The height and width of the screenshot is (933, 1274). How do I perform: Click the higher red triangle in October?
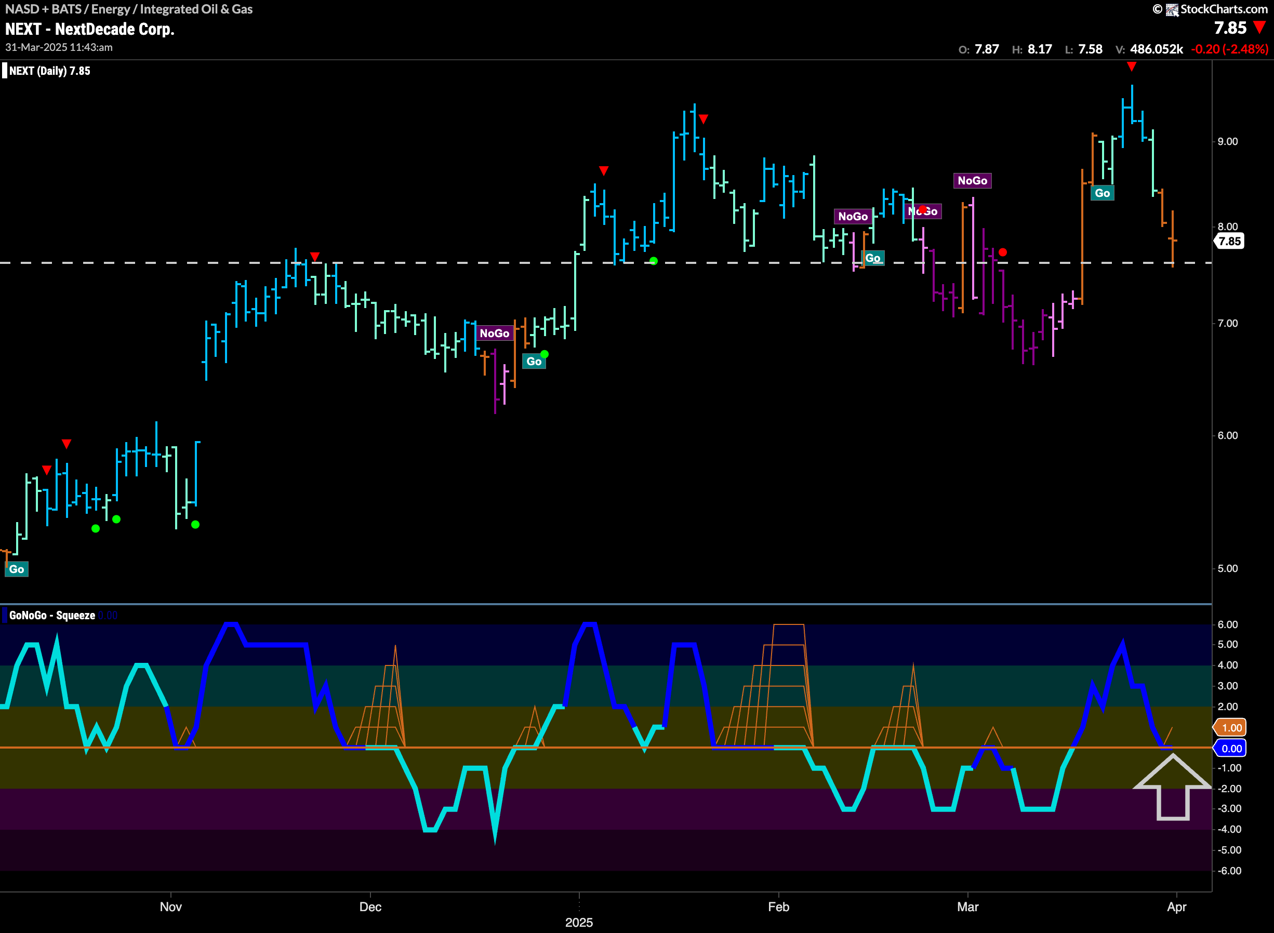pos(67,444)
